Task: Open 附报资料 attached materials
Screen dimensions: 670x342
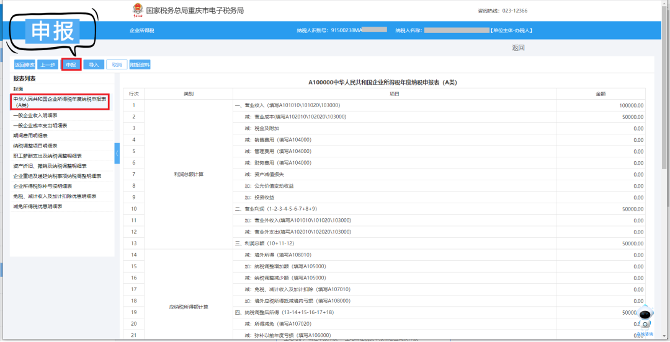Action: coord(140,65)
